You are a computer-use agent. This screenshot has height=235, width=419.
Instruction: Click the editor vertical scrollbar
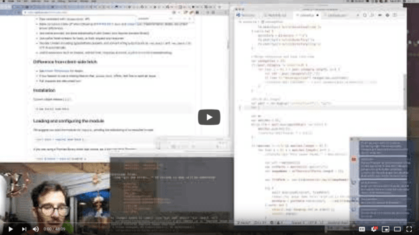[405, 91]
